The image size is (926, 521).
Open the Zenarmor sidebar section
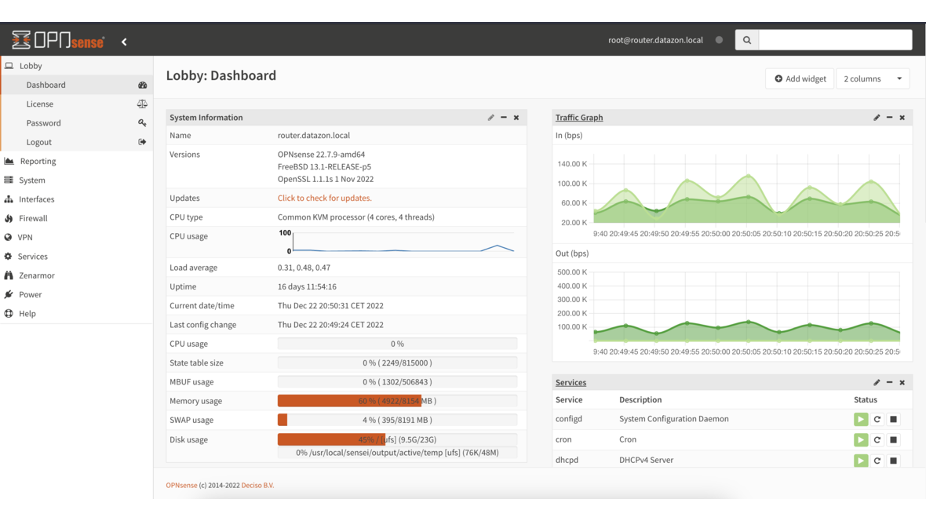[37, 275]
